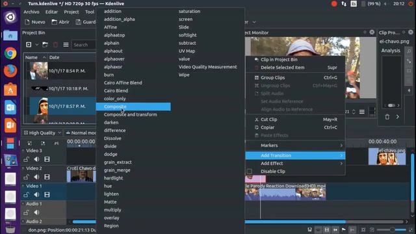The width and height of the screenshot is (416, 234).
Task: Click the flag icon in timeline toolbar
Action: [344, 229]
